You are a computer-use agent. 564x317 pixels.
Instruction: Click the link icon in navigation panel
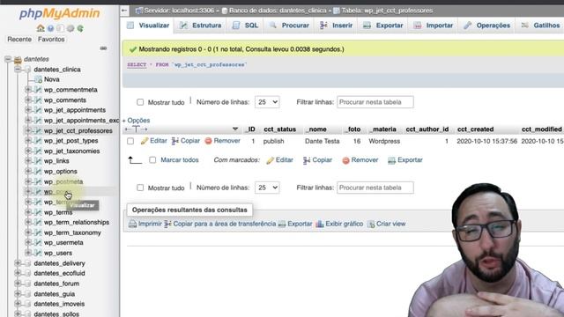coord(103,48)
